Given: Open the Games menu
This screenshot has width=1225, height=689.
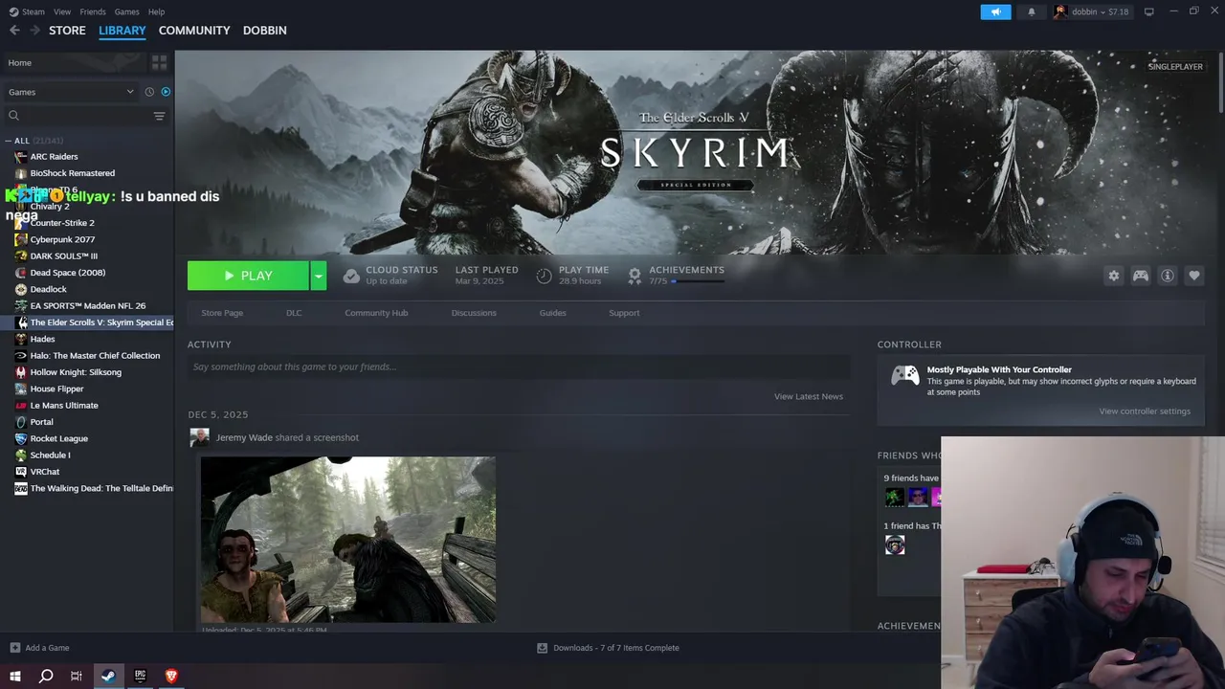Looking at the screenshot, I should (x=126, y=11).
